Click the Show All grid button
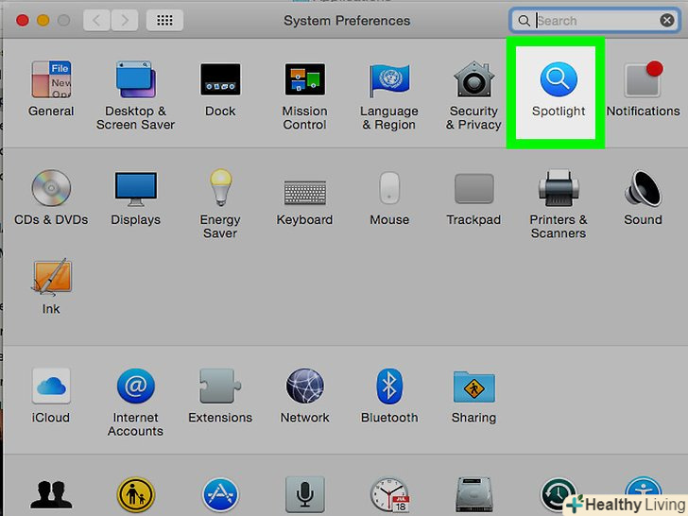 coord(164,20)
